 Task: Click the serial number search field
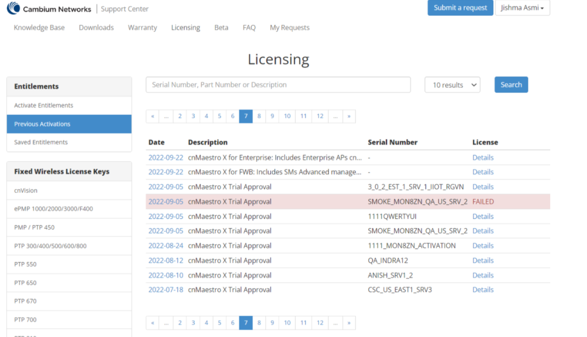point(278,84)
